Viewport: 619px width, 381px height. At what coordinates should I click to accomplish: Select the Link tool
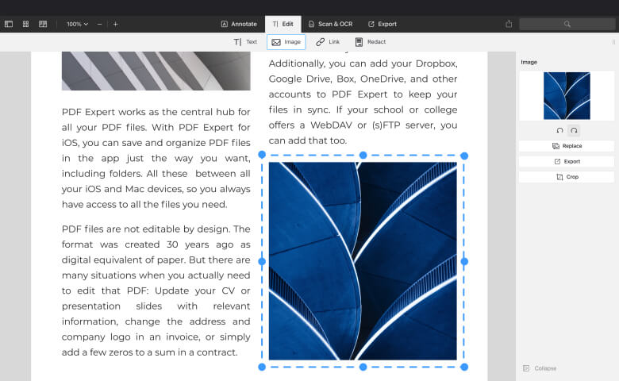click(x=328, y=41)
